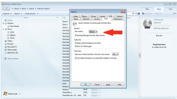Screen dimensions: 177x99
Task: Toggle Automatically eject the disc after burning
Action: pos(76,35)
